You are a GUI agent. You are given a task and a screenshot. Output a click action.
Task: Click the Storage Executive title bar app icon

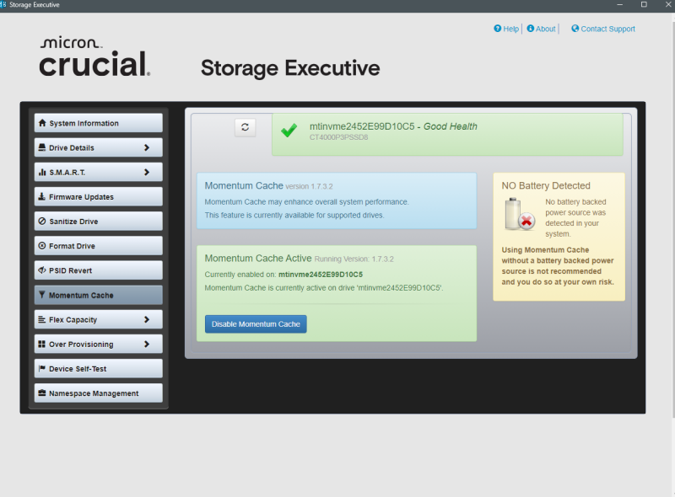(3, 4)
